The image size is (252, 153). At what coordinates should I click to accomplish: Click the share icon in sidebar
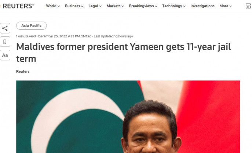(5, 28)
